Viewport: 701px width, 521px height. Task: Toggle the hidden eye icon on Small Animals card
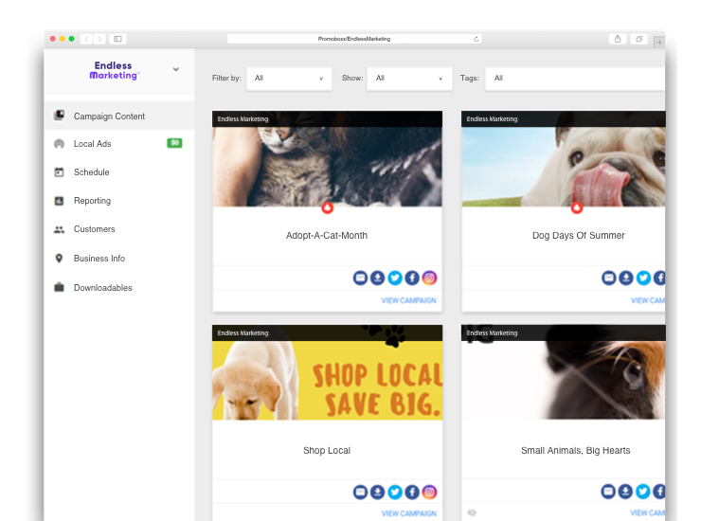[472, 512]
